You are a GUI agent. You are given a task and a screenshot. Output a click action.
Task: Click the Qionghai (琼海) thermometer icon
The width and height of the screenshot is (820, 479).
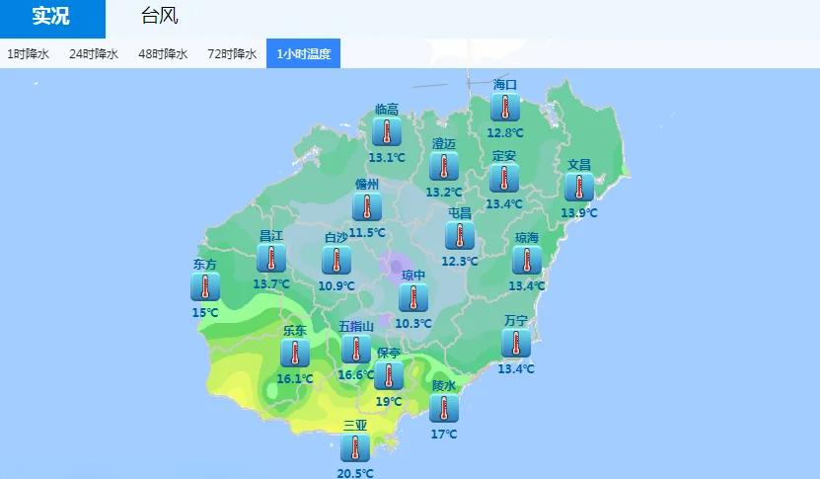point(526,261)
